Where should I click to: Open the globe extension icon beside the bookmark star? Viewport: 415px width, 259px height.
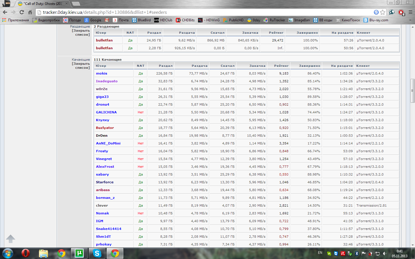pyautogui.click(x=392, y=12)
